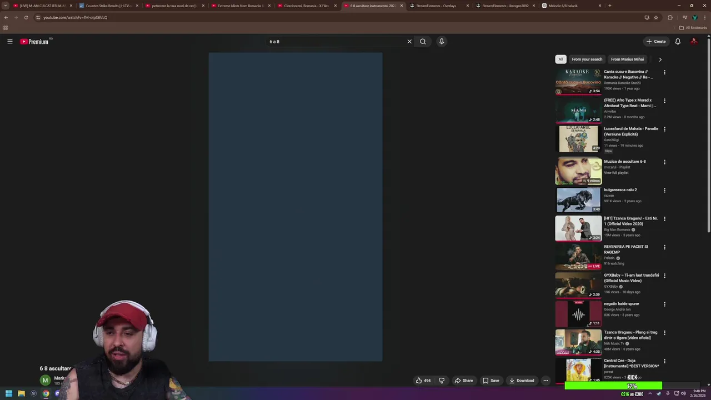Open Afro Type Mami beat thumbnail
Screen dimensions: 711x400
(x=578, y=110)
